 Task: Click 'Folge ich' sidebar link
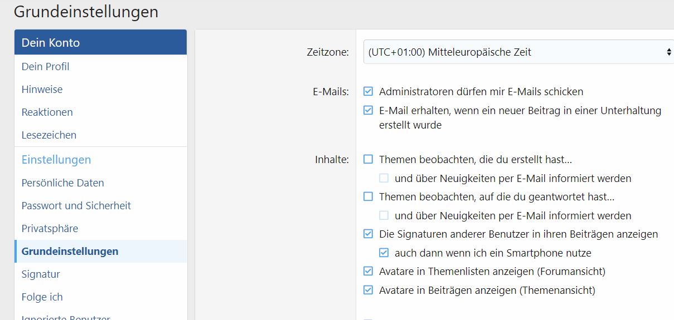point(42,297)
